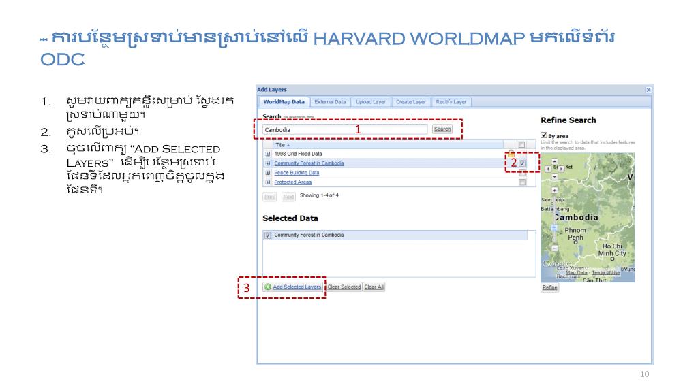Screen dimensions: 698x392
Task: Click the Refine Search heading
Action: tap(568, 120)
